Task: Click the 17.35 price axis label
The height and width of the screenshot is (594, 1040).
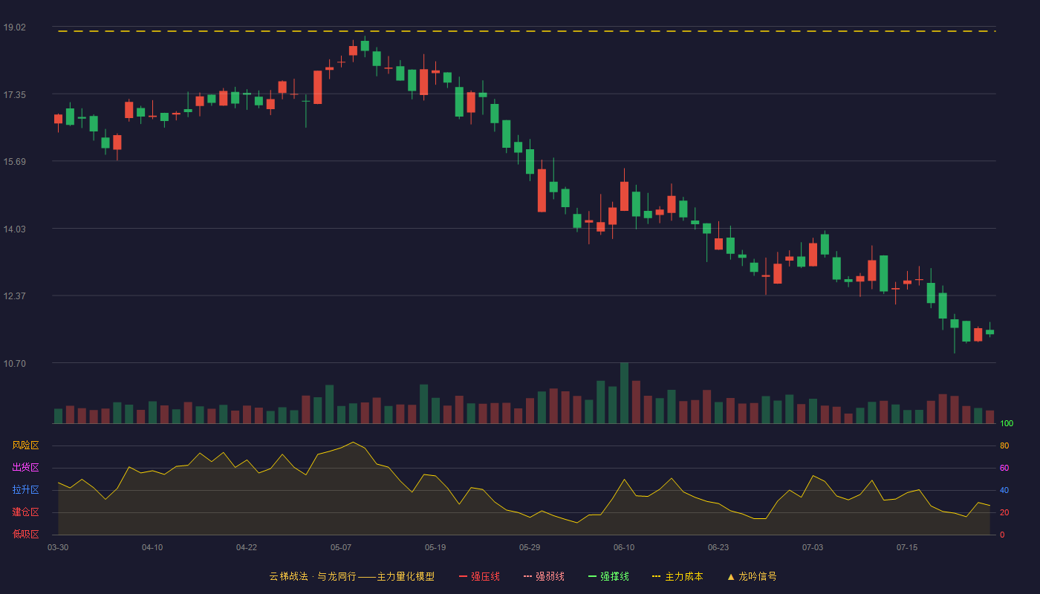Action: (14, 95)
